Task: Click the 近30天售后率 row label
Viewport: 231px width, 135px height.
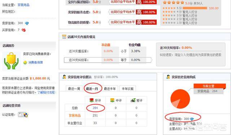Action: (79, 51)
